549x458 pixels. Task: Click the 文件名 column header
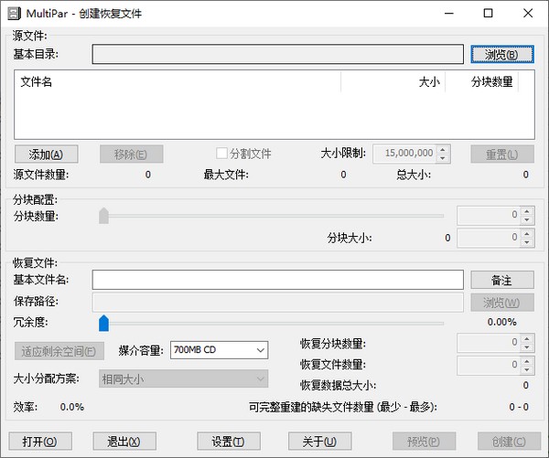[178, 82]
